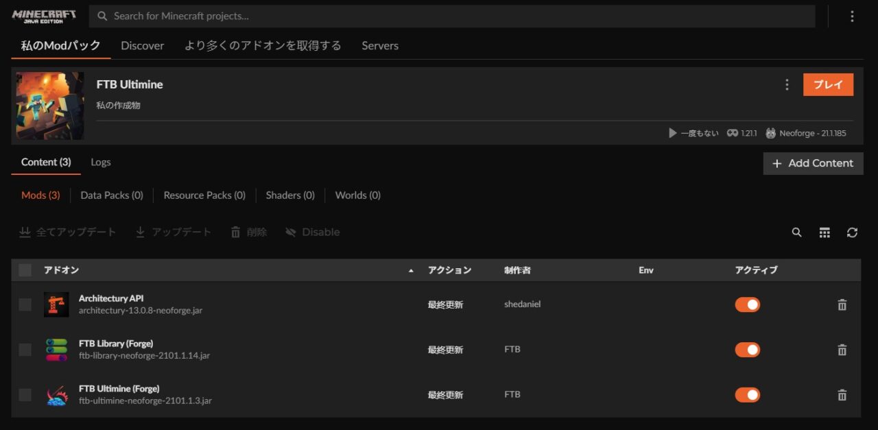This screenshot has height=430, width=878.
Task: Click ftb-library-neoforge-2101.1.14.jar filename
Action: coord(144,356)
